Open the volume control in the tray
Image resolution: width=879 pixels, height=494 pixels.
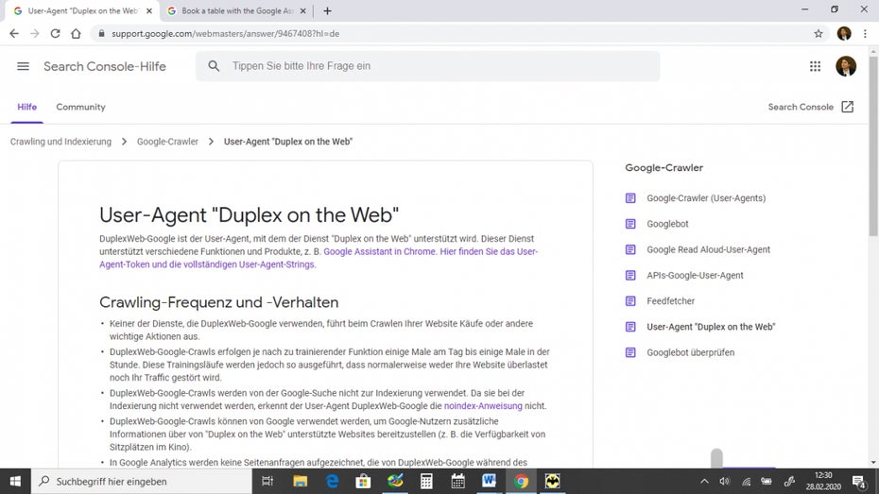pos(725,481)
